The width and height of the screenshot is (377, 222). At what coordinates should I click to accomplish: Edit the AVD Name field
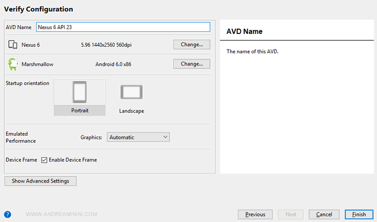123,27
